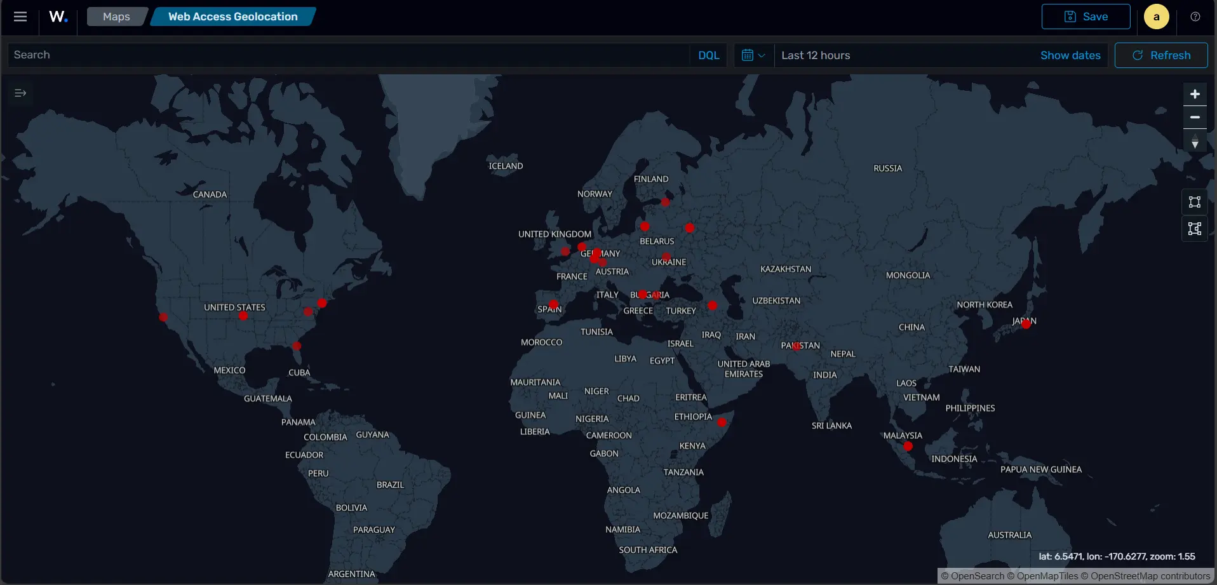Select the Web Access Geolocation tab
The image size is (1217, 585).
tap(232, 17)
